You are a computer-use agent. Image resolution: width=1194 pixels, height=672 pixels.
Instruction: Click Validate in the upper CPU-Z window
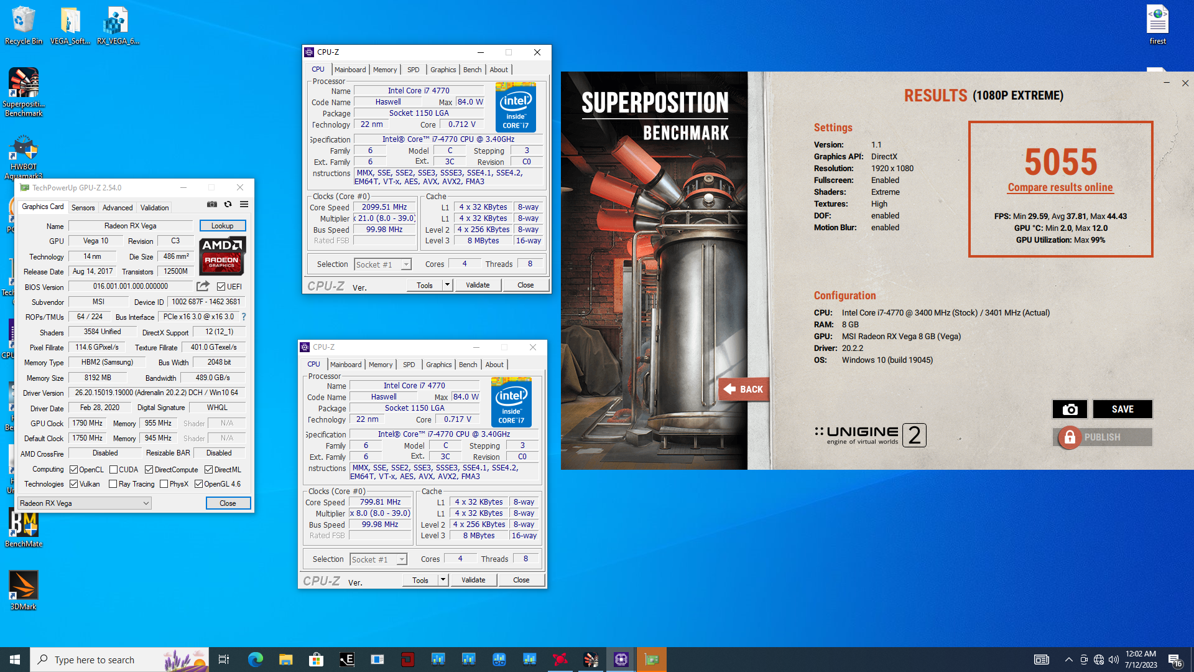coord(478,285)
